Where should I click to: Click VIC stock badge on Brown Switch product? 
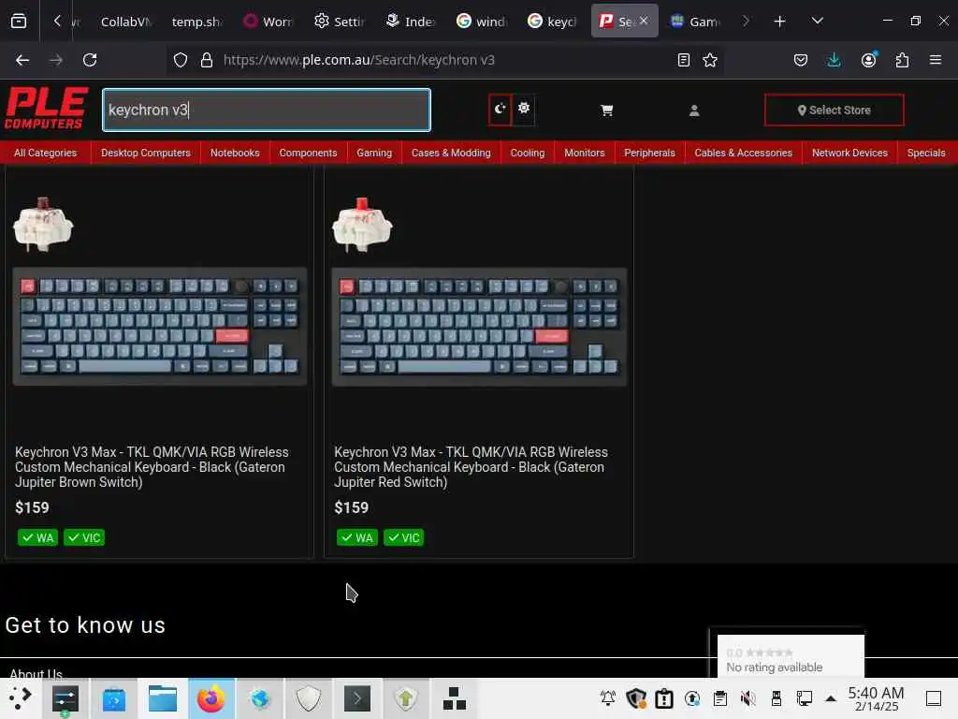tap(84, 537)
